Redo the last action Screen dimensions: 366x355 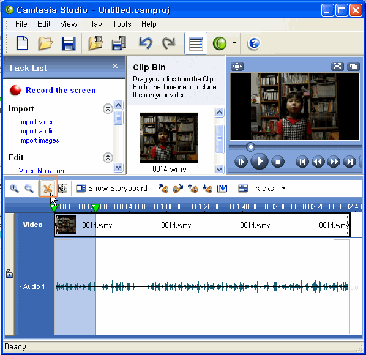click(168, 43)
